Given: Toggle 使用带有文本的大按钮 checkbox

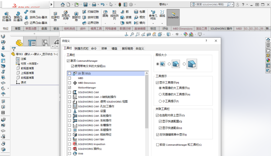Looking at the screenshot, I should coord(73,66).
